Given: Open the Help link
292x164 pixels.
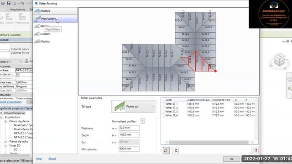Looking at the screenshot, I should [x=39, y=159].
